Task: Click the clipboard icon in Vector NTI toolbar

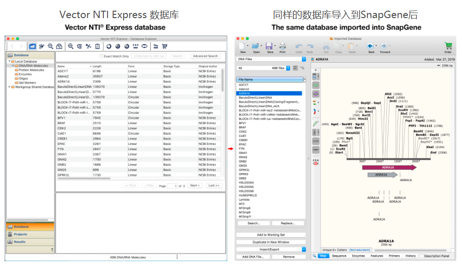Action: (97, 46)
